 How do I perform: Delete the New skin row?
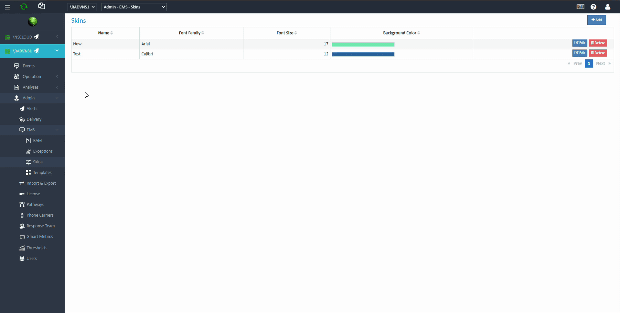pyautogui.click(x=598, y=43)
